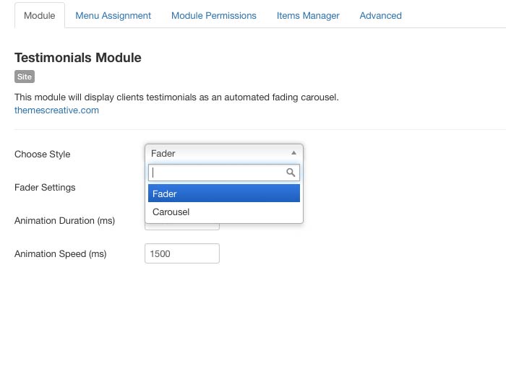
Task: Click the partially hidden Animation Duration field
Action: (182, 227)
